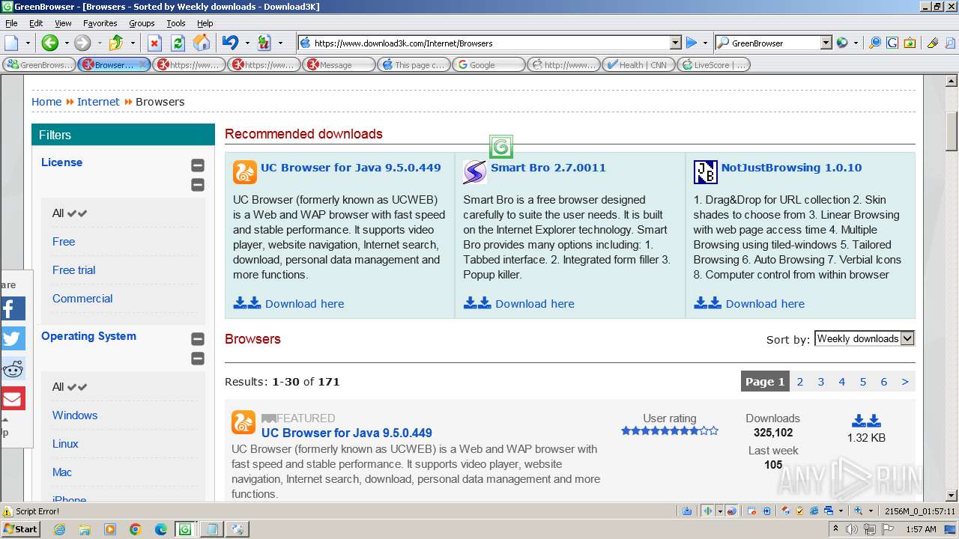
Task: Open the Groups menu
Action: coord(142,23)
